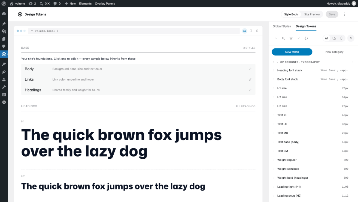Screen dimensions: 358x202
Task: Edit the Headings base style pencil
Action: [250, 90]
